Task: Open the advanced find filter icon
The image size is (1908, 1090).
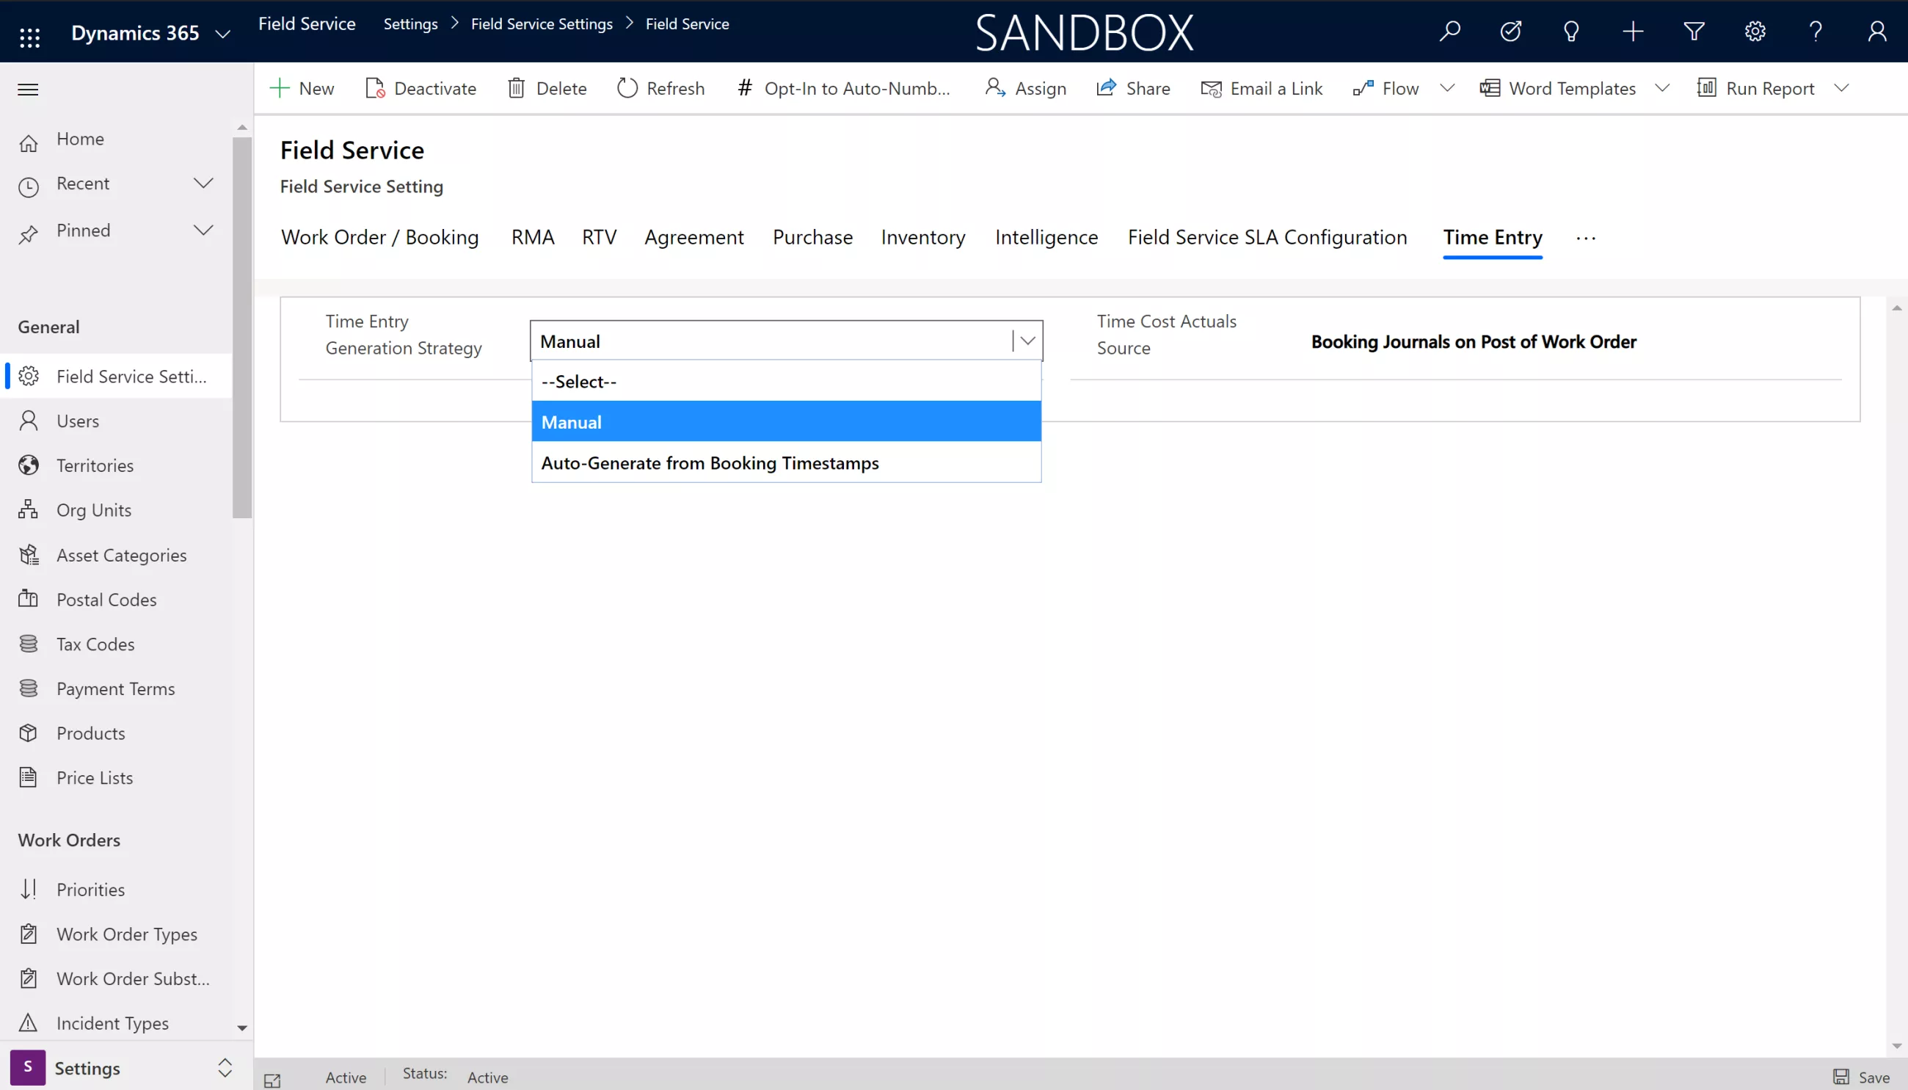Action: point(1693,32)
